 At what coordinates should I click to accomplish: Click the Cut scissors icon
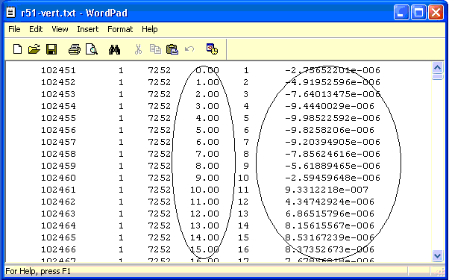pos(138,49)
